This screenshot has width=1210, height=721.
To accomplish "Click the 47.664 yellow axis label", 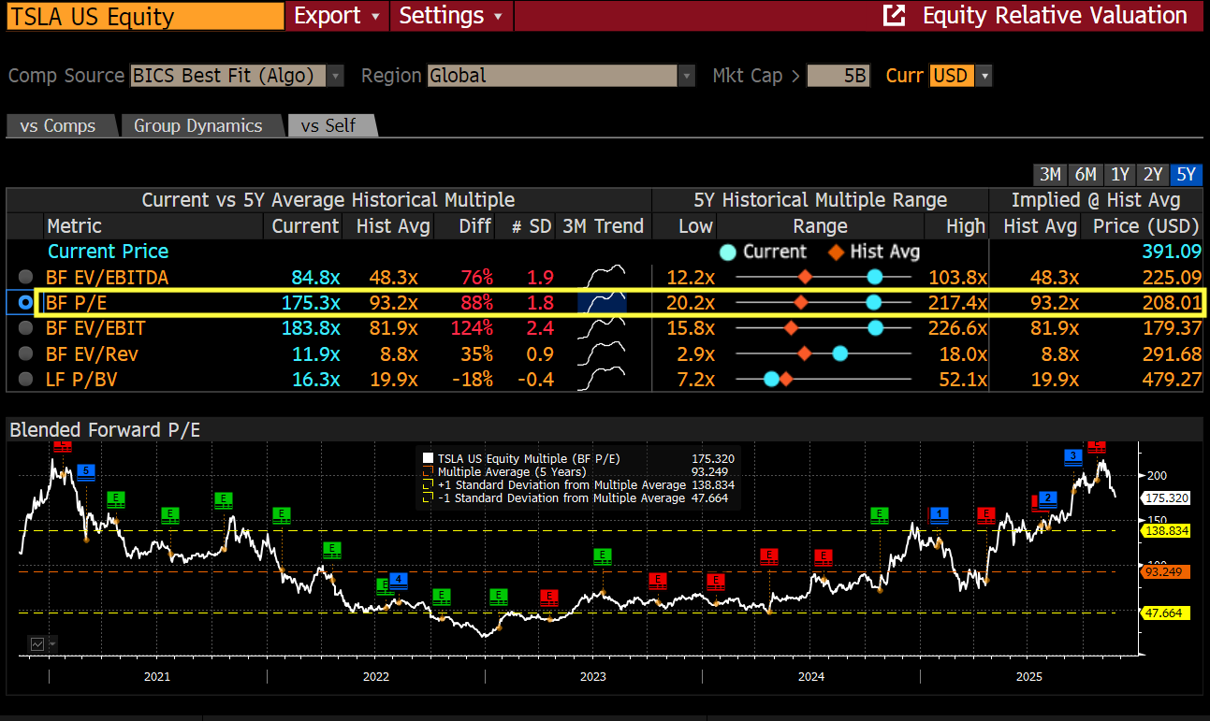I will [x=1166, y=613].
